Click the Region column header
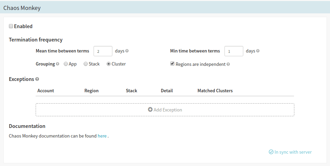This screenshot has width=330, height=166. point(91,91)
